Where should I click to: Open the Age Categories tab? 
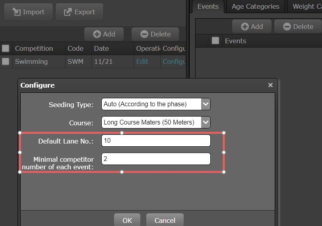click(x=255, y=6)
